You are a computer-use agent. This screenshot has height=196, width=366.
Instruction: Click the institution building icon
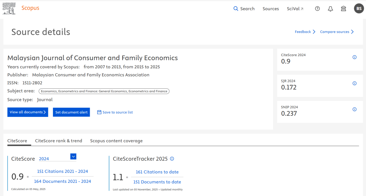pyautogui.click(x=343, y=9)
